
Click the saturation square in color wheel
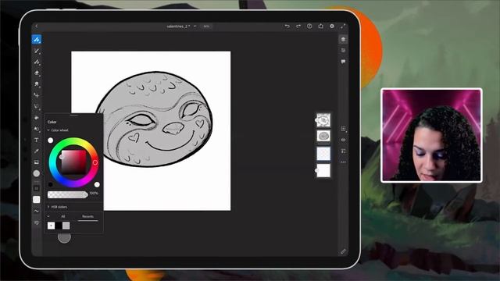coord(73,162)
